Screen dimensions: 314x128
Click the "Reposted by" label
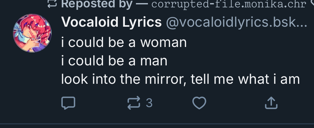[97, 4]
